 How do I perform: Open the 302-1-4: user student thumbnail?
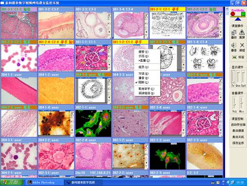pos(205,123)
